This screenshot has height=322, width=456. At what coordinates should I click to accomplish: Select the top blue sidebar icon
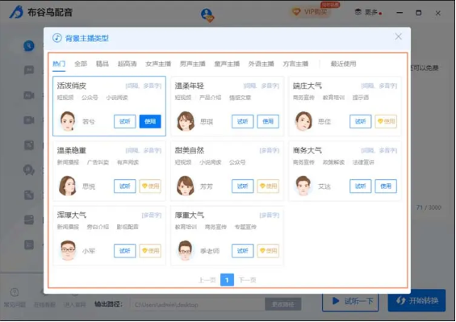pyautogui.click(x=29, y=46)
